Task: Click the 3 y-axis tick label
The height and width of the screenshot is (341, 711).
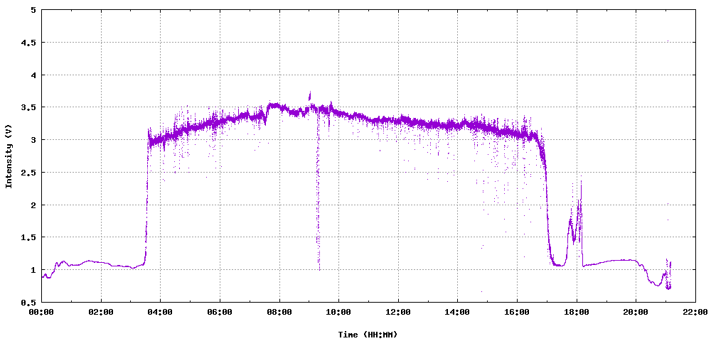Action: [33, 140]
